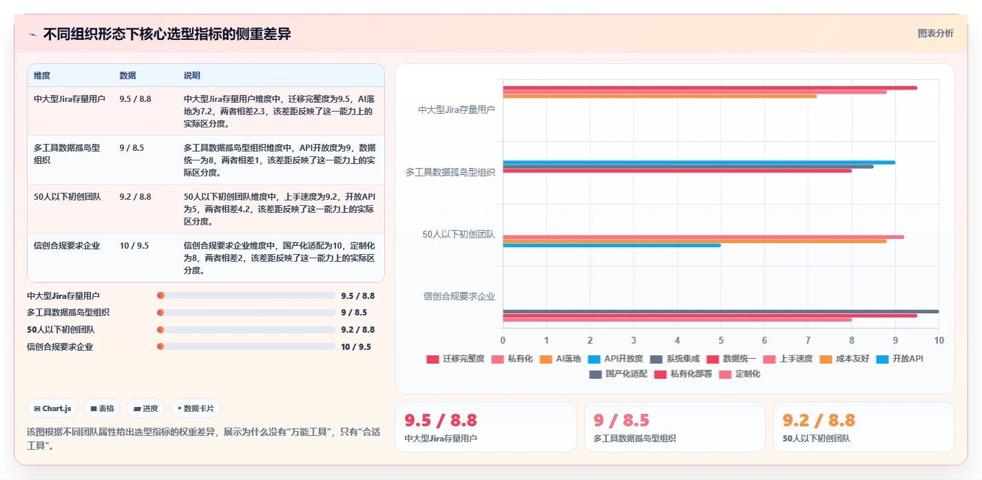Open the 9.2 / 8.8 data card
This screenshot has width=982, height=480.
coord(864,427)
